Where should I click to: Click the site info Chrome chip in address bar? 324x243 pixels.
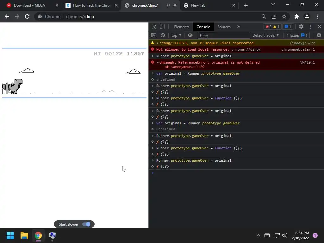(x=49, y=16)
